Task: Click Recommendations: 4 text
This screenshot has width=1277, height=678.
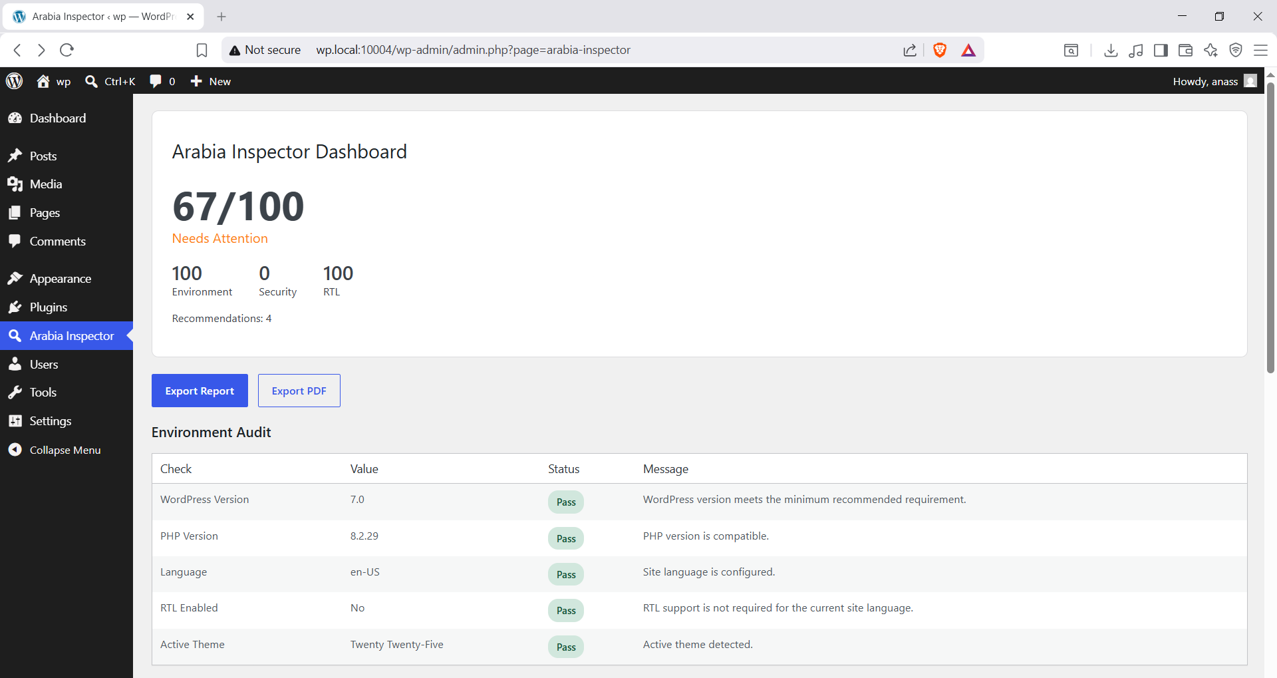Action: click(x=221, y=318)
